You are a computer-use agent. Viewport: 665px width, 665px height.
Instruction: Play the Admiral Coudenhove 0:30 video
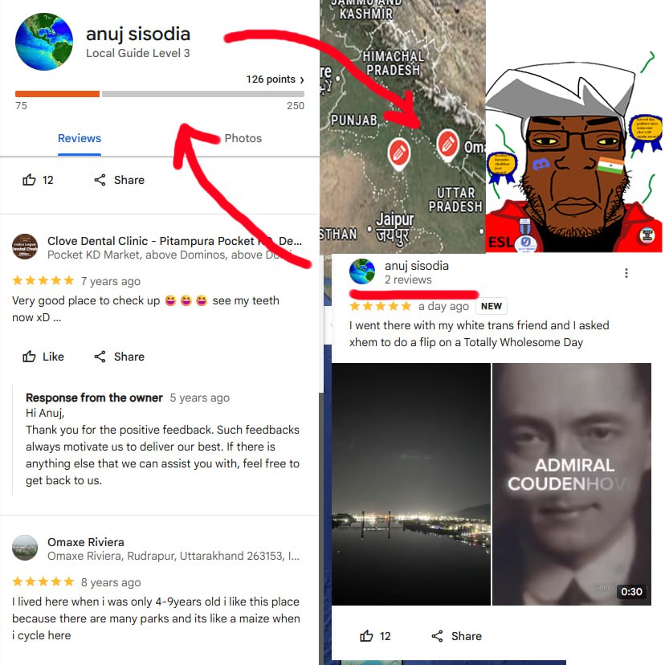[571, 484]
